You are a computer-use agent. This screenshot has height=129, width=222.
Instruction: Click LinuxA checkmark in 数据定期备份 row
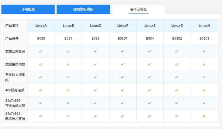pyautogui.click(x=41, y=51)
